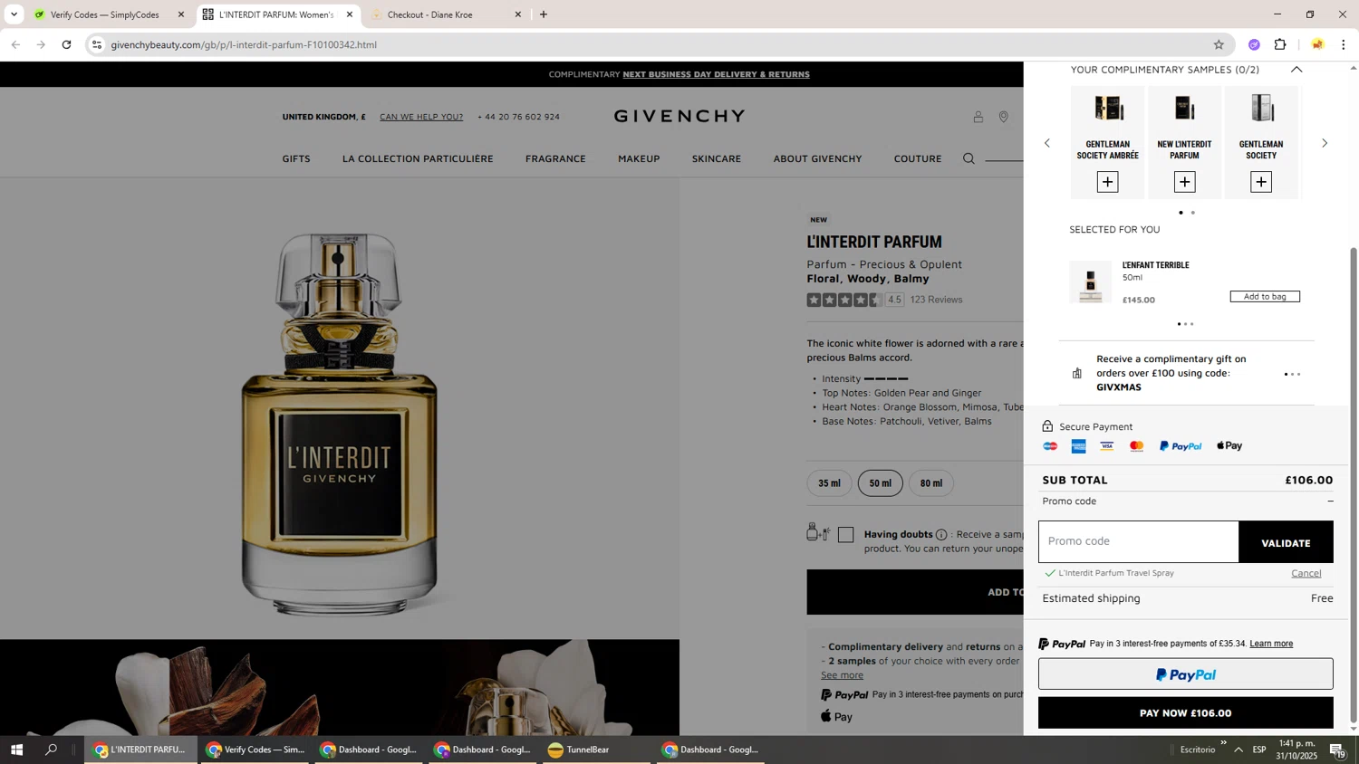Screen dimensions: 1359x764
Task: Select the 50 ml size option
Action: (x=881, y=483)
